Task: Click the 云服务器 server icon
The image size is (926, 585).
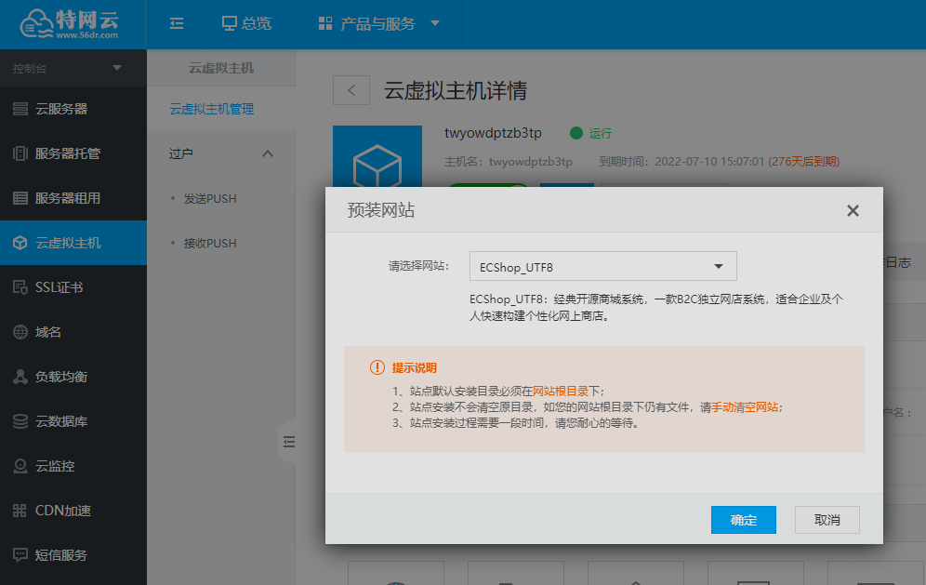Action: (20, 109)
